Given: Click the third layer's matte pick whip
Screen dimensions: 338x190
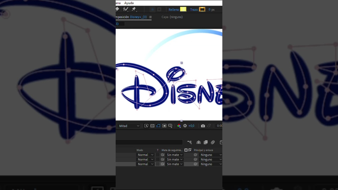Looking at the screenshot, I should pyautogui.click(x=163, y=164).
